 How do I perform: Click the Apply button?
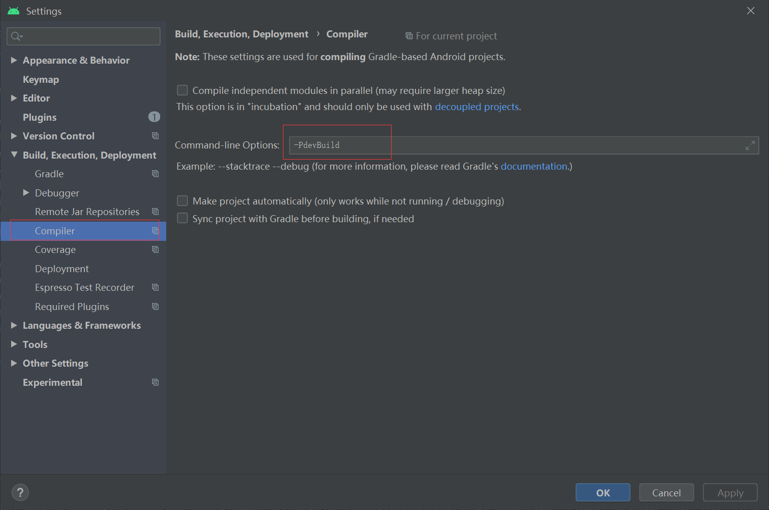pos(730,493)
